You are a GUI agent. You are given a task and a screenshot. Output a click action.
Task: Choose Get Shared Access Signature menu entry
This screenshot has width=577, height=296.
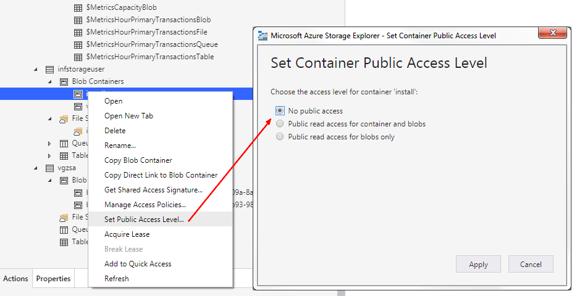153,190
